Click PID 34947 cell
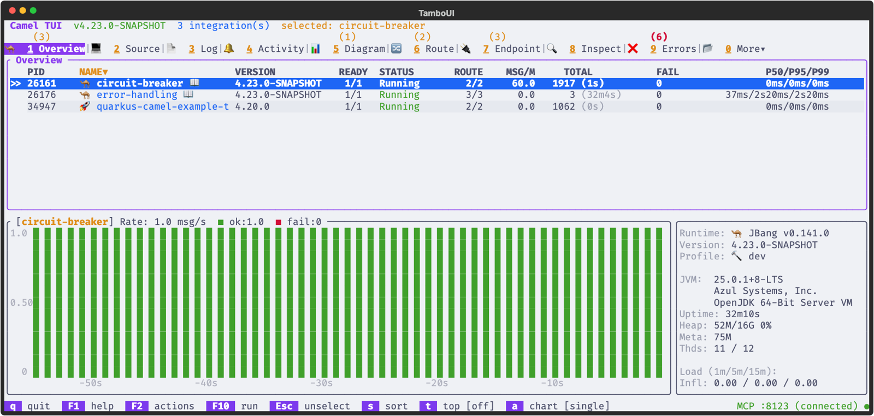874x416 pixels. coord(42,106)
